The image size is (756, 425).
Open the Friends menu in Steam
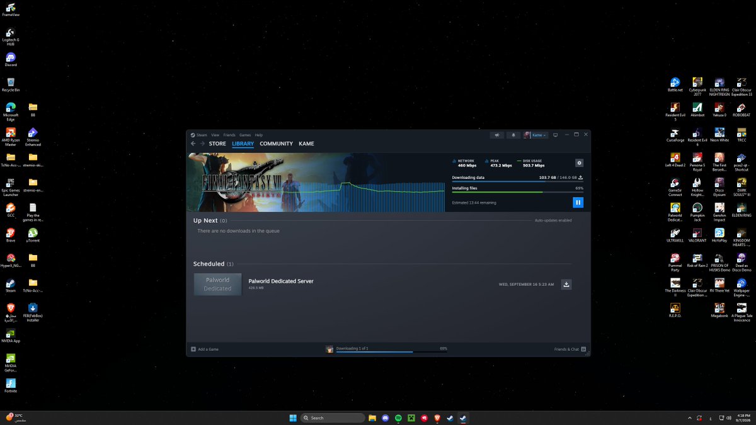click(229, 135)
